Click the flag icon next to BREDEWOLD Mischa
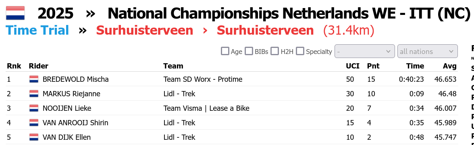474x145 pixels. point(34,79)
